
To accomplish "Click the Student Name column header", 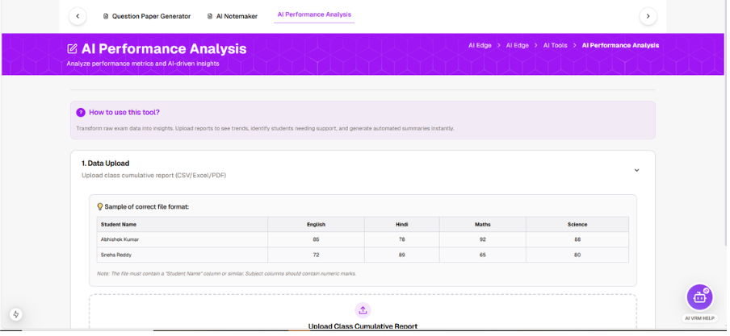I will (182, 225).
